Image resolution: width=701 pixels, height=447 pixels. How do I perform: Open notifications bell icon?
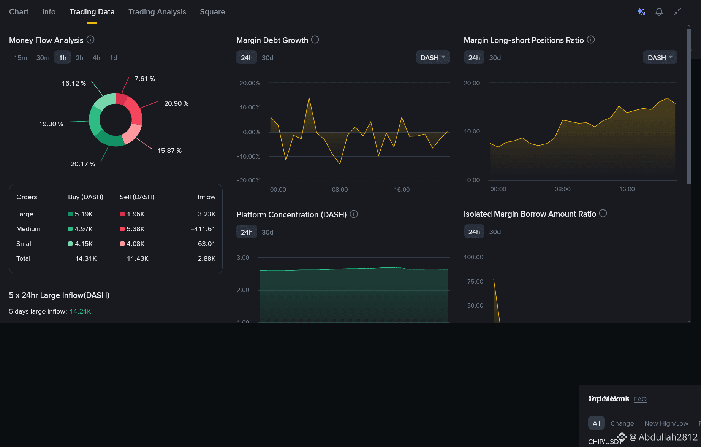(x=659, y=12)
